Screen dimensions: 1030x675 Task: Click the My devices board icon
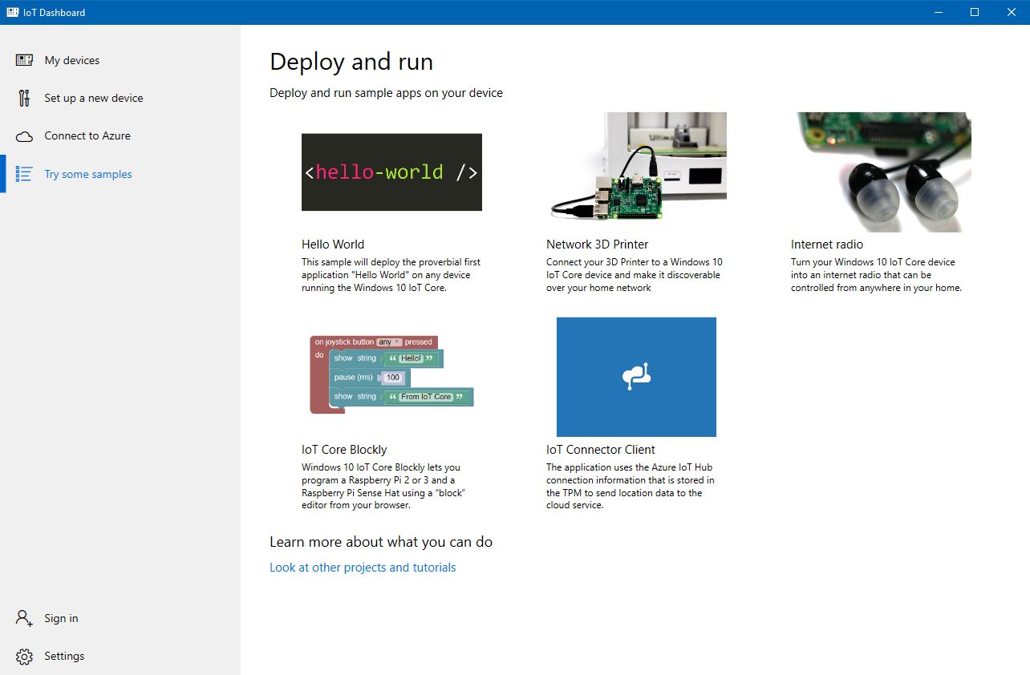[x=24, y=60]
